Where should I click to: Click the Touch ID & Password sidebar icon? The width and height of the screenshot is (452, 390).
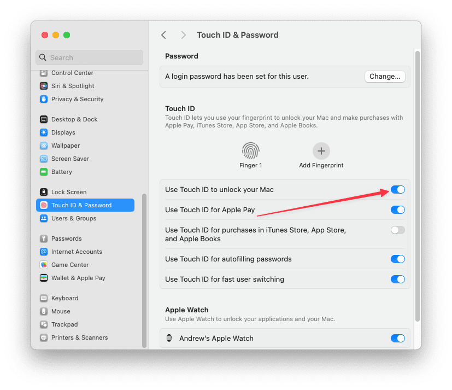point(44,205)
